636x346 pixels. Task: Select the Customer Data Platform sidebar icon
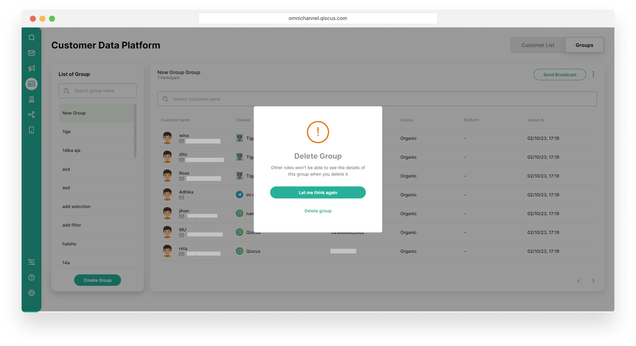pyautogui.click(x=31, y=84)
